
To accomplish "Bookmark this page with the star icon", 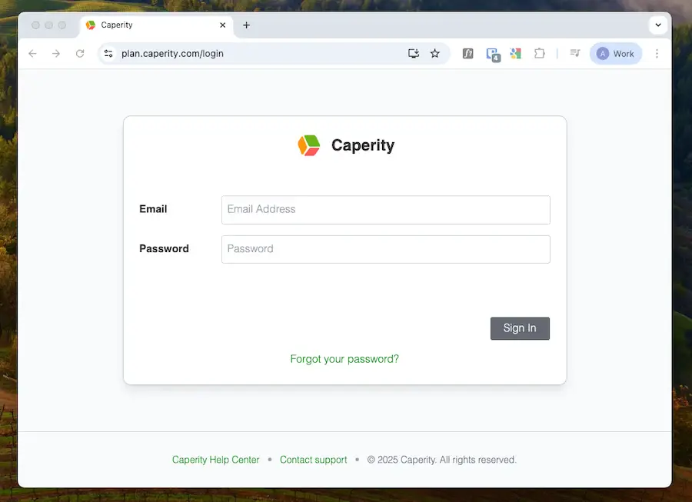I will [435, 54].
